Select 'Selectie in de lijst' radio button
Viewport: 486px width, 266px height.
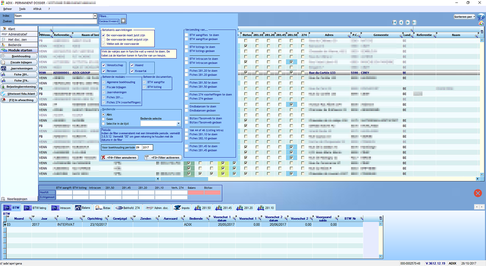click(x=104, y=124)
